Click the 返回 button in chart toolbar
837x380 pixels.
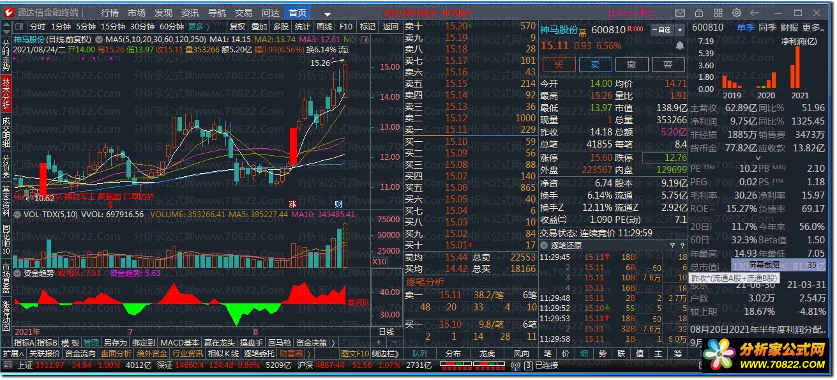pos(391,27)
